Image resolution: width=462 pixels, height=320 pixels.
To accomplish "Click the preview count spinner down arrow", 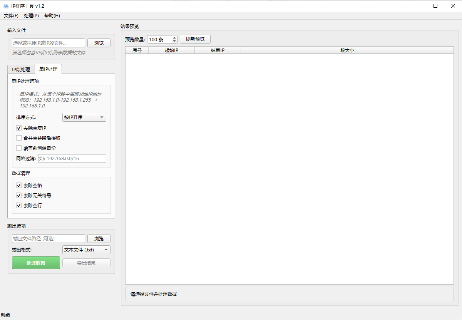I will pyautogui.click(x=174, y=41).
